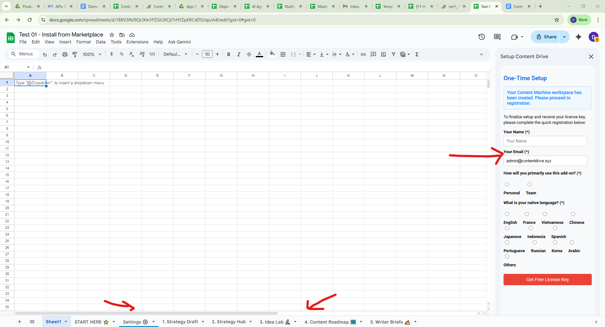Select the Paint format tool
The width and height of the screenshot is (605, 327).
[75, 54]
